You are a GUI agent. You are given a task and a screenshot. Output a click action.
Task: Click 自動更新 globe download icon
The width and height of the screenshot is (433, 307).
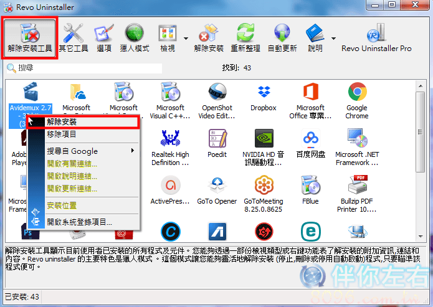[282, 38]
